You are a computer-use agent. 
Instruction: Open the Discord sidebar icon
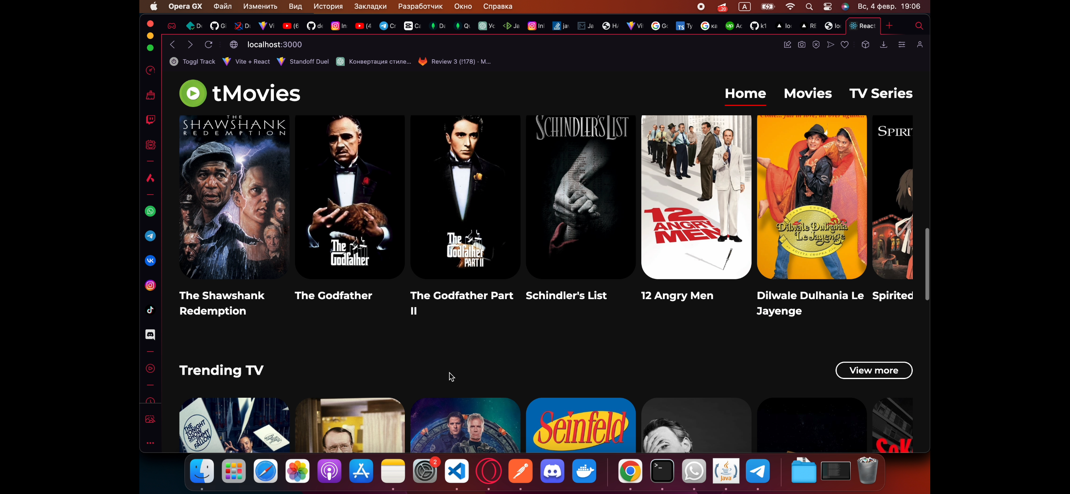pyautogui.click(x=150, y=335)
